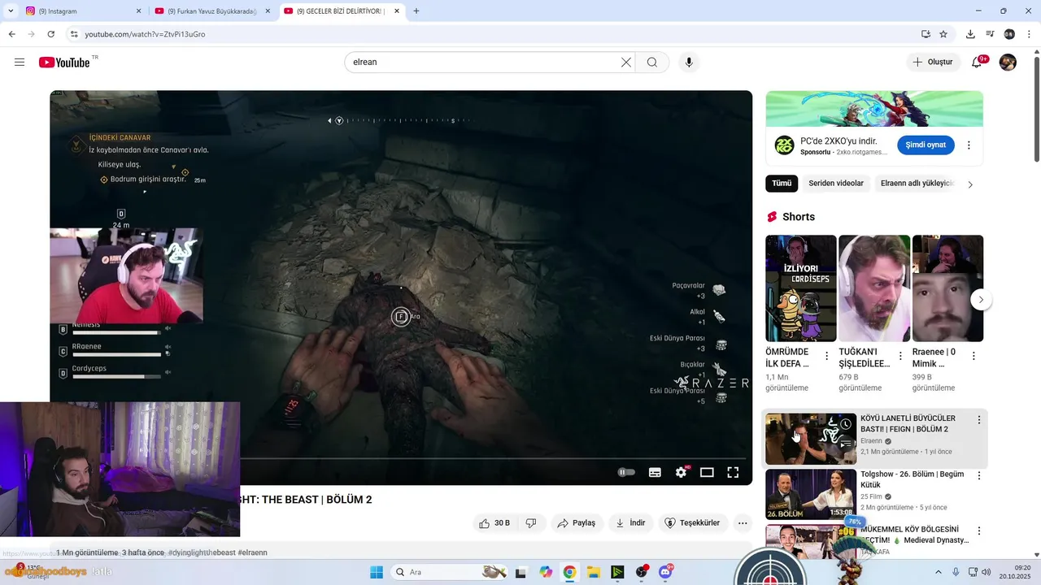Add KÖYÜ LANETLİ video to queue
Image resolution: width=1041 pixels, height=585 pixels.
tap(846, 444)
